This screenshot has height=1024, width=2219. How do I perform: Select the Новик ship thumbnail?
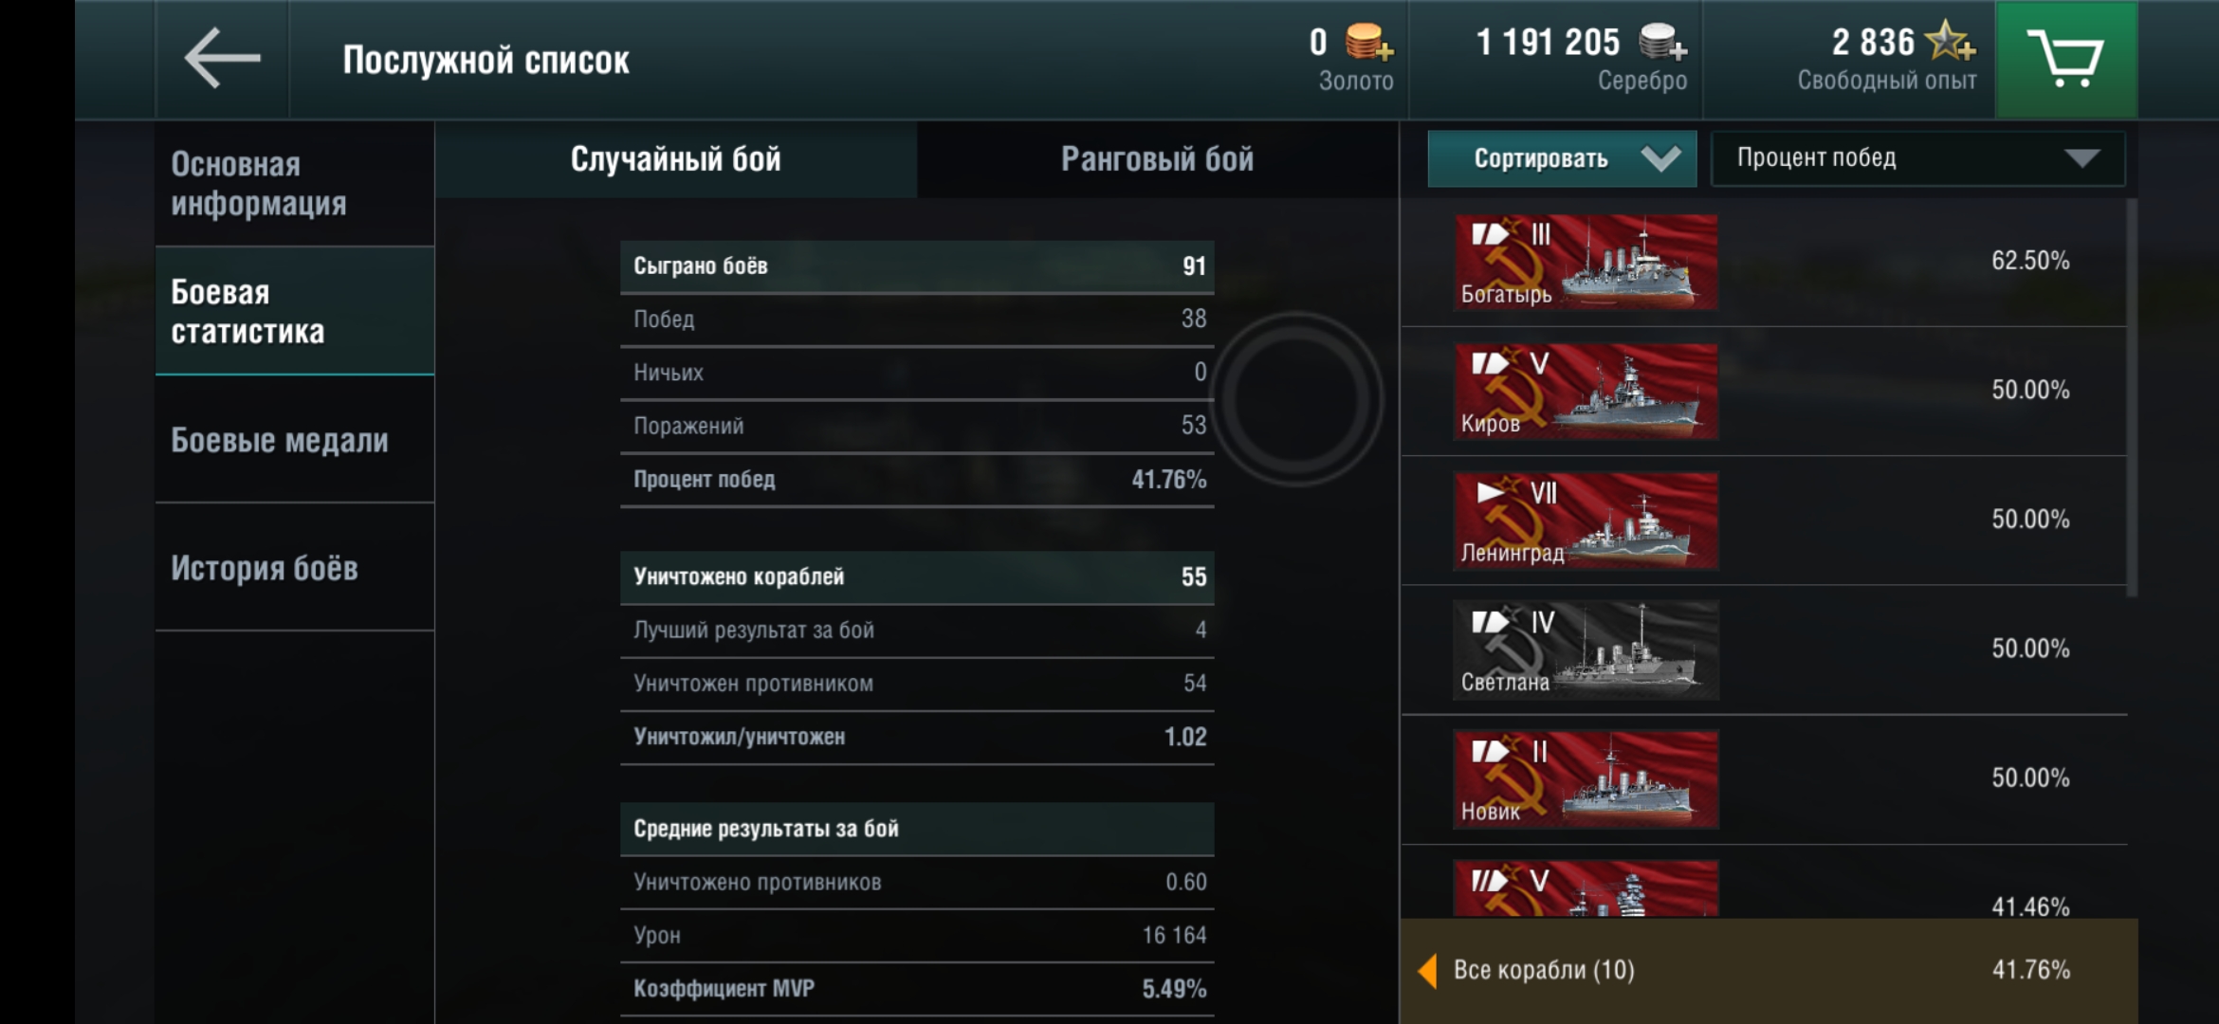pos(1586,778)
